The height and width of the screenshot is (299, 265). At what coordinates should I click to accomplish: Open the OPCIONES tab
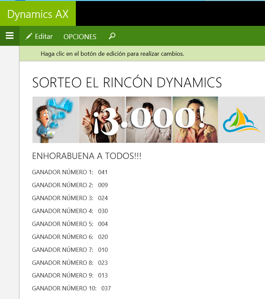(80, 37)
